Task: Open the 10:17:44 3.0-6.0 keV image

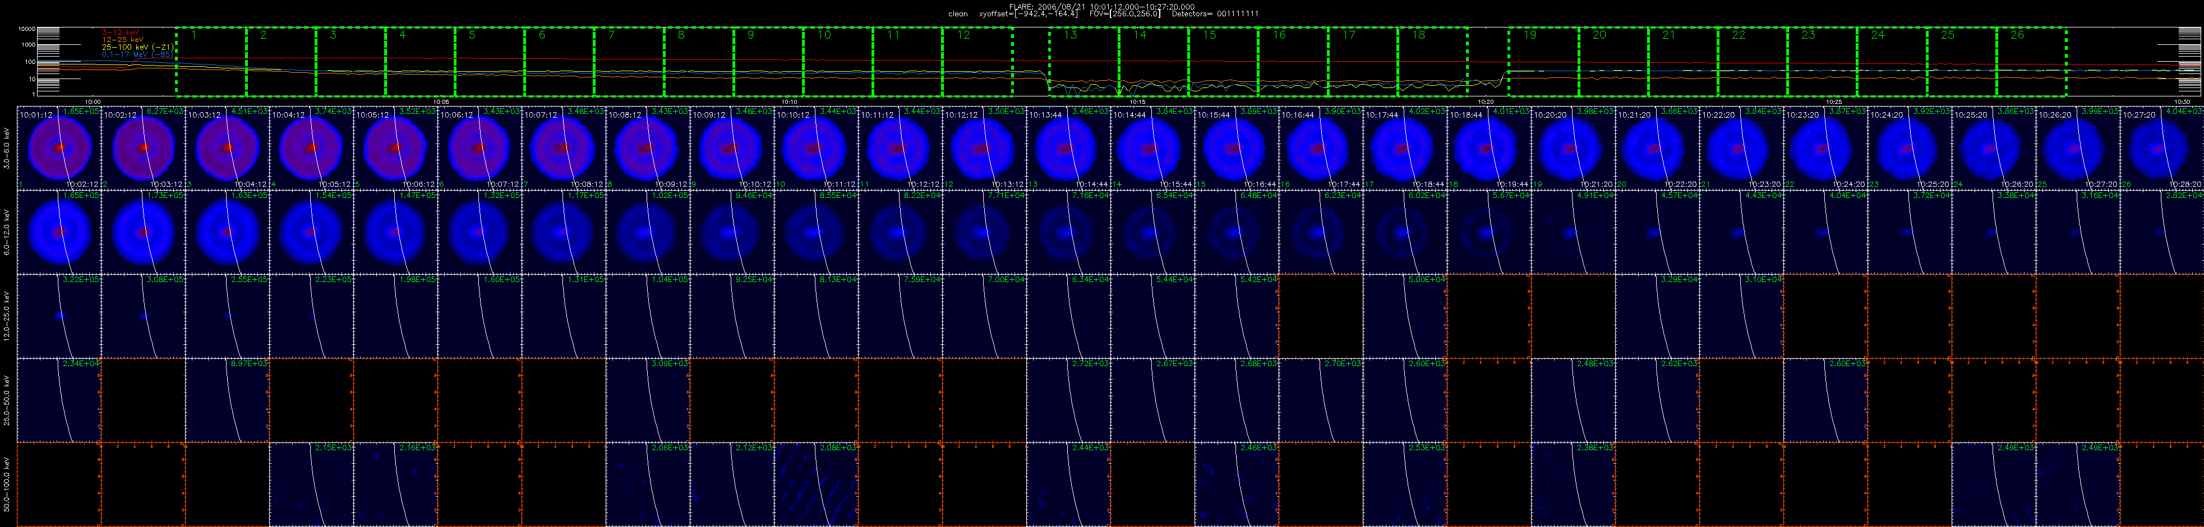Action: [x=1404, y=148]
